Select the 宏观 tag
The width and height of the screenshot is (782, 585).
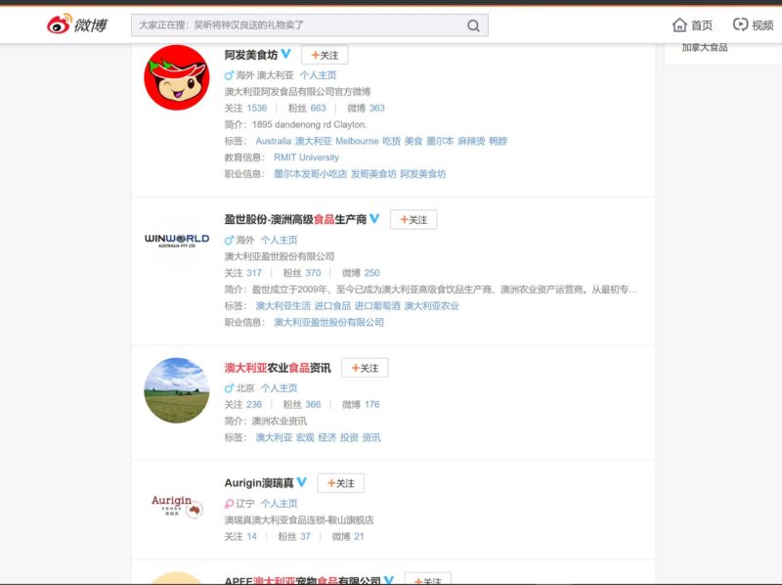(305, 437)
